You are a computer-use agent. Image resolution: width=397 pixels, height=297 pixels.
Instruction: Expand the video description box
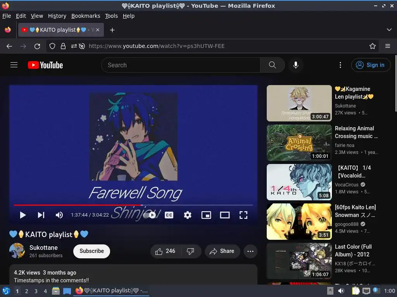click(x=133, y=275)
